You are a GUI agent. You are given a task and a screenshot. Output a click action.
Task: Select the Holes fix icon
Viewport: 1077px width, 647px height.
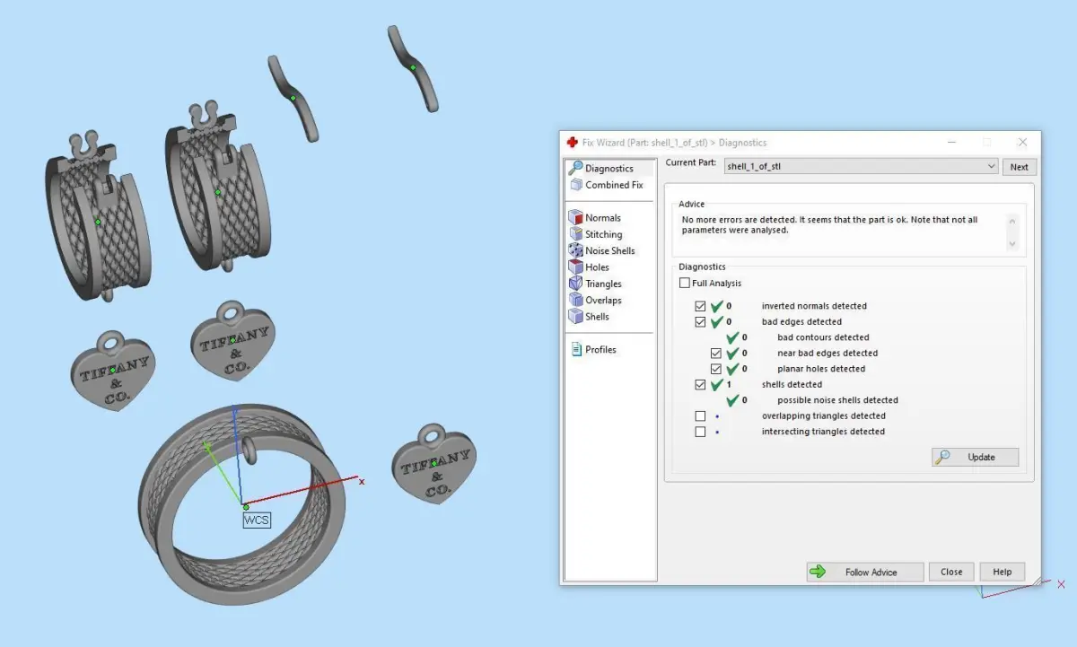[575, 267]
